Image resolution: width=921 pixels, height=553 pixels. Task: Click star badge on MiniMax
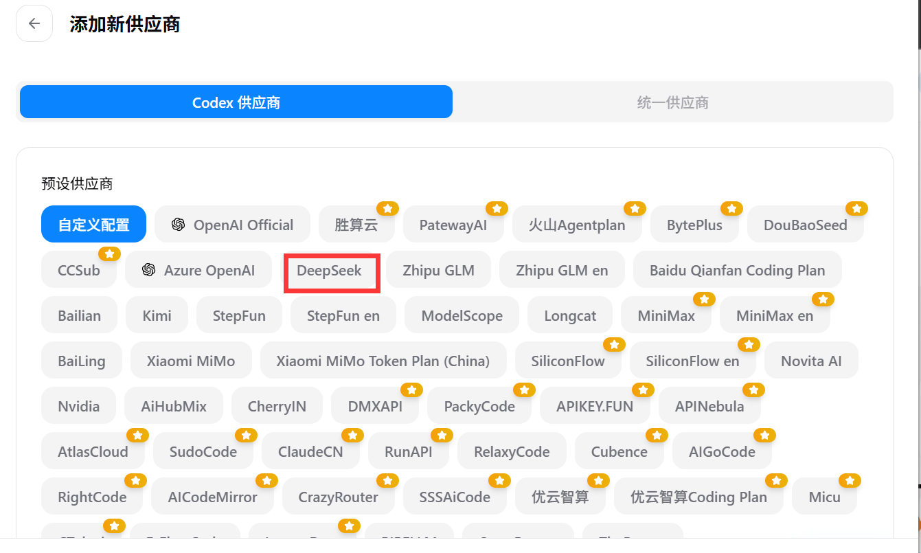(705, 299)
